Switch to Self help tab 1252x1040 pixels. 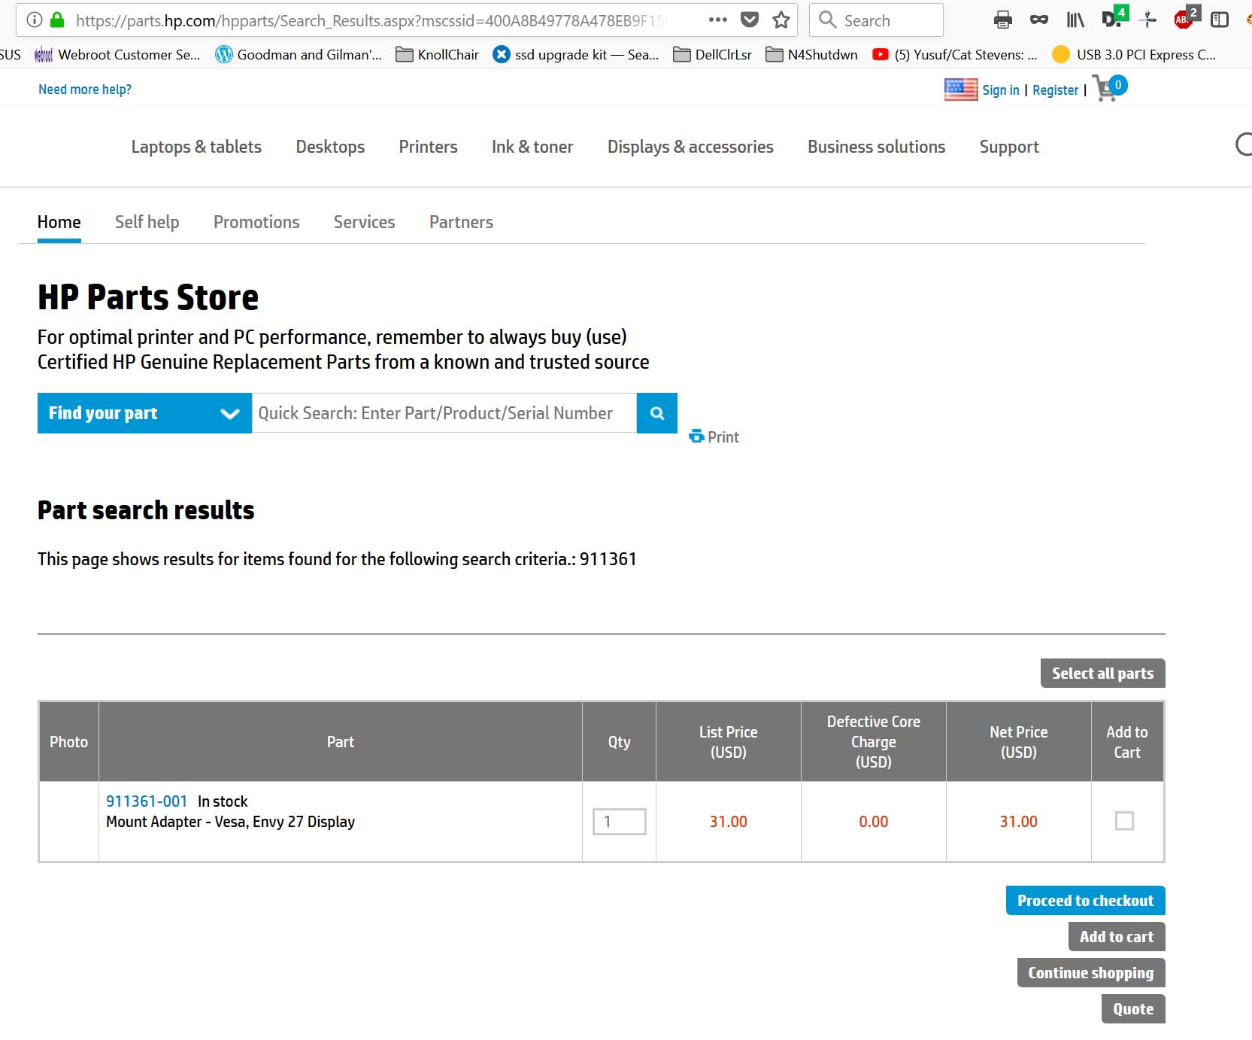click(x=147, y=222)
